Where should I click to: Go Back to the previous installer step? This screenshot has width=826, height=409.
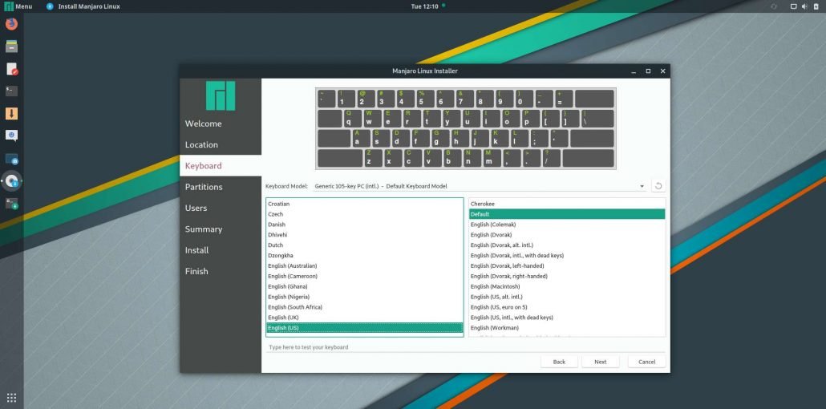coord(559,362)
